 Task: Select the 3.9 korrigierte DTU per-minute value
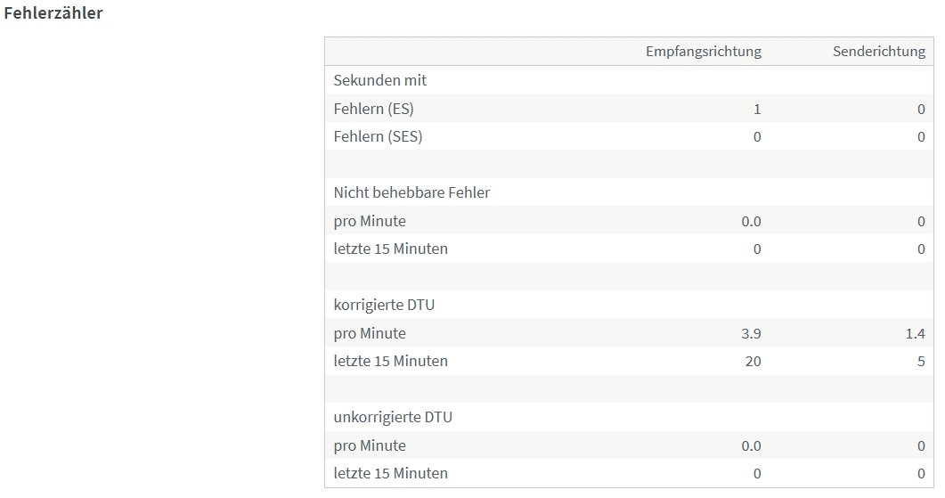pos(752,333)
